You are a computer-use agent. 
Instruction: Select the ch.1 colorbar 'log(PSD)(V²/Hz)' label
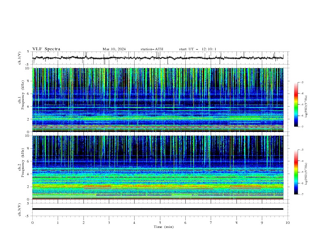click(x=306, y=107)
